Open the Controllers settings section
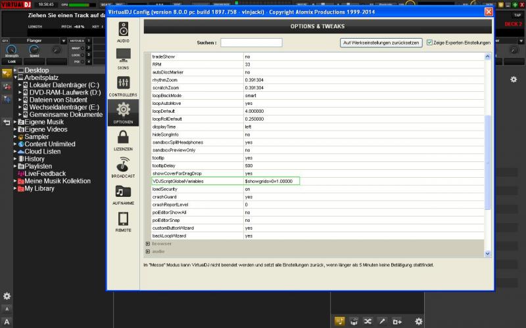The height and width of the screenshot is (328, 526). [123, 87]
